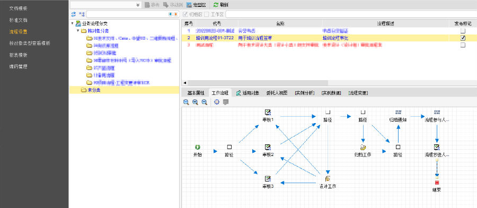Click the 定型区 toolbar button
This screenshot has width=477, height=208.
click(x=196, y=5)
